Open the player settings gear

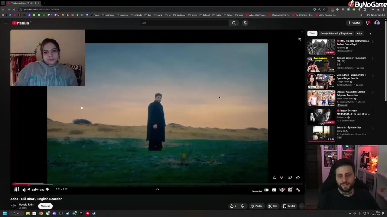pyautogui.click(x=282, y=190)
